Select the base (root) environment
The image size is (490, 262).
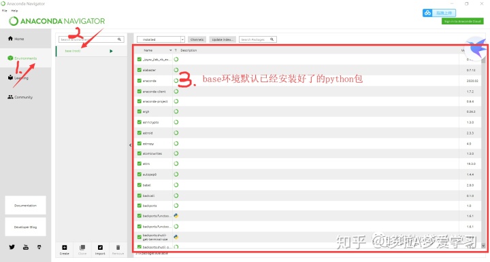tap(91, 51)
